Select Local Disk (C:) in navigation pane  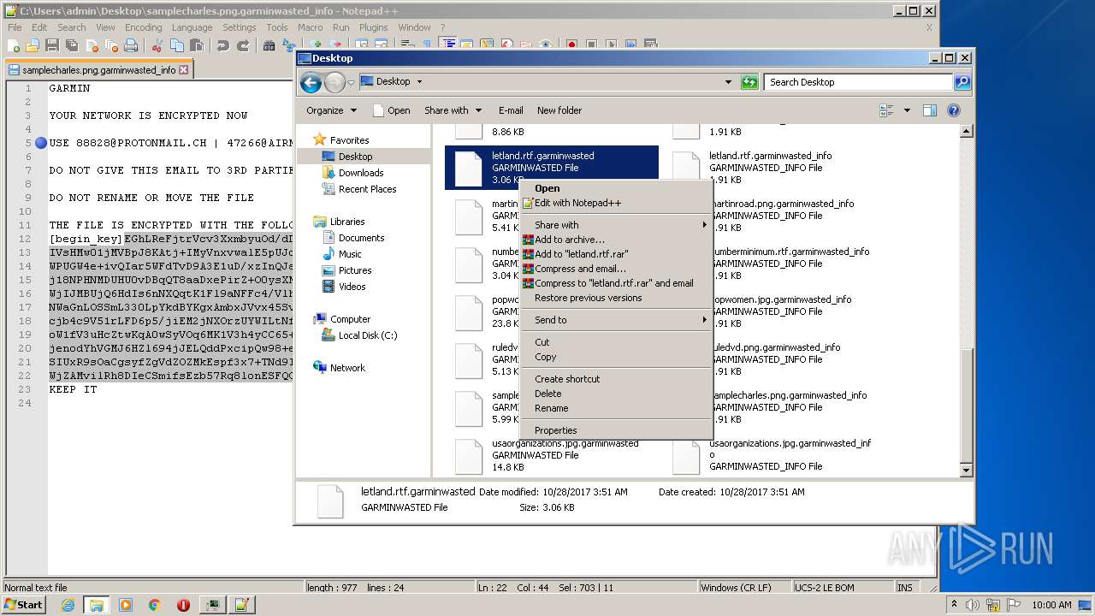pos(368,335)
